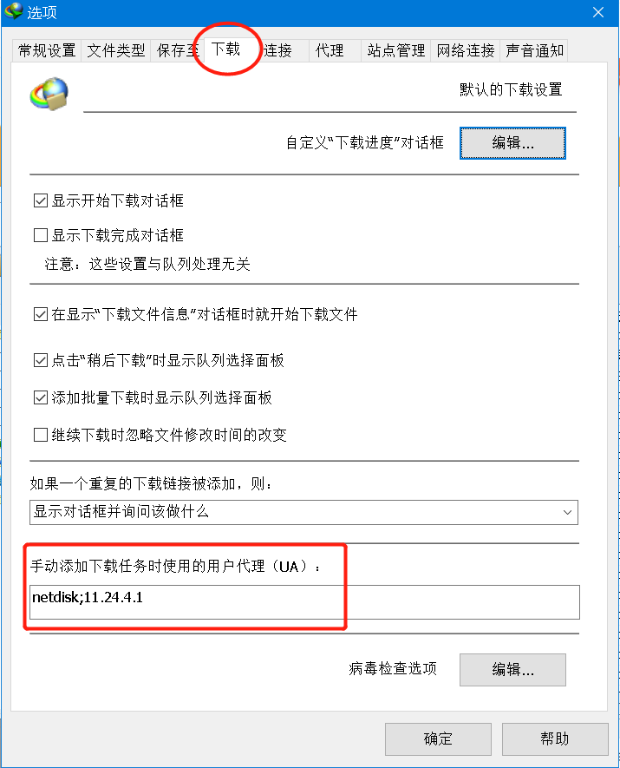Enable 显示下载完成对话框 checkbox
The width and height of the screenshot is (620, 768).
click(41, 235)
